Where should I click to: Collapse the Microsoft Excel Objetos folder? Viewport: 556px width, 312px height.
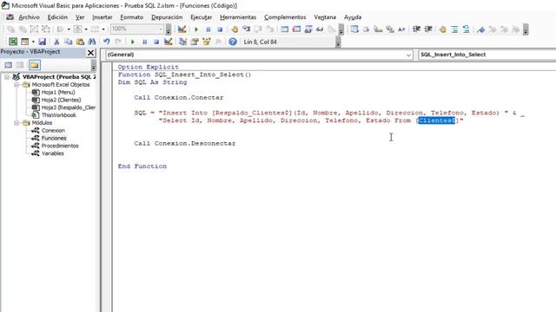17,85
